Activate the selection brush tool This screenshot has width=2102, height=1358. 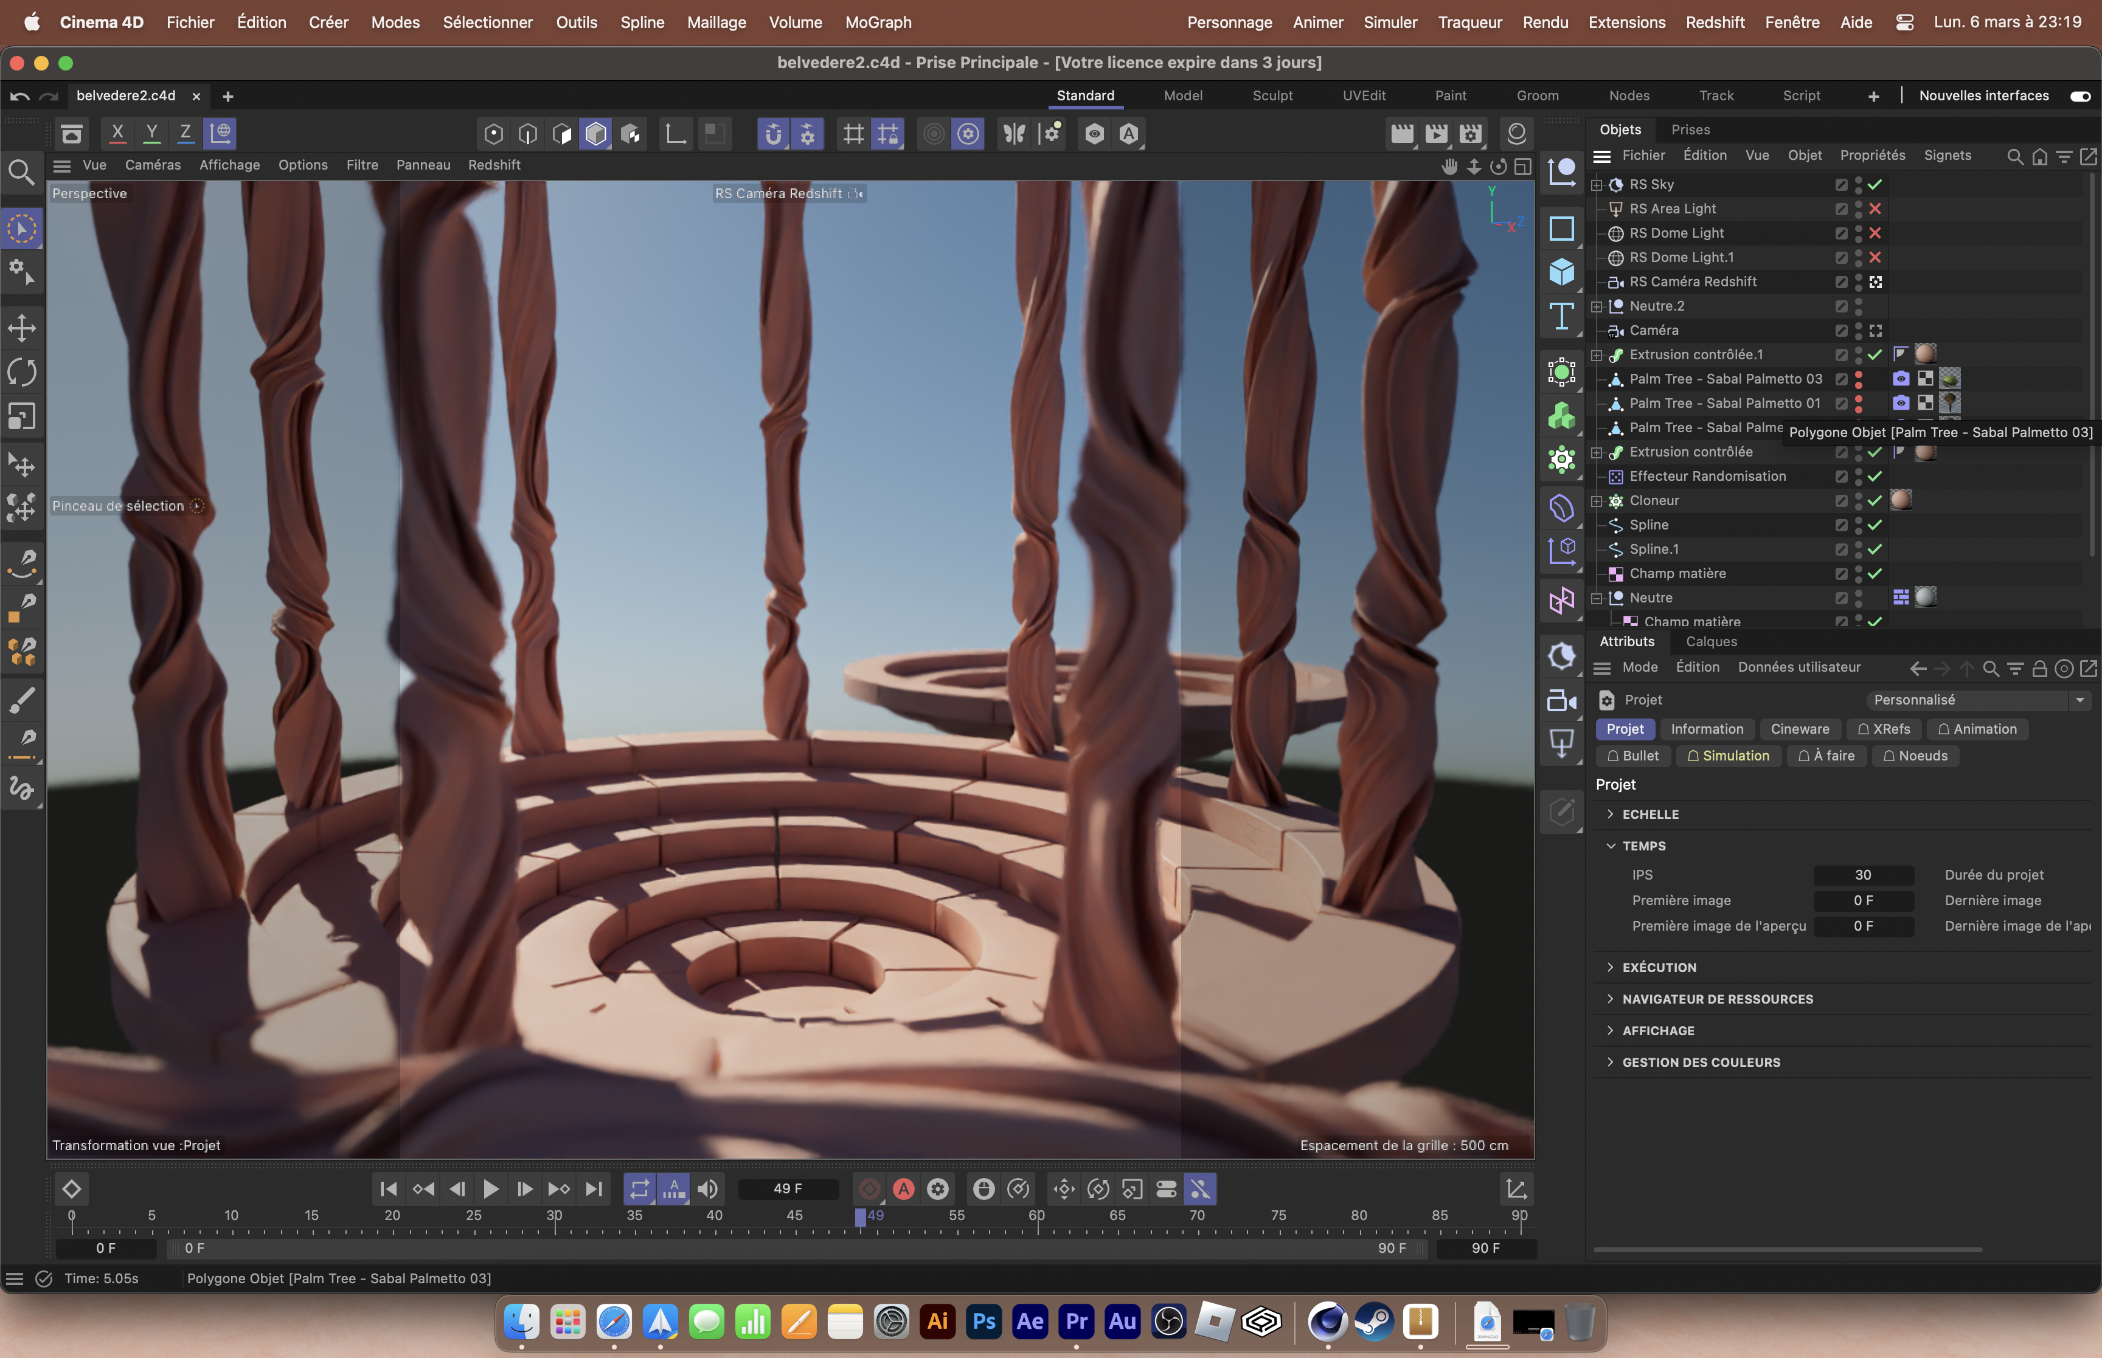click(x=22, y=229)
